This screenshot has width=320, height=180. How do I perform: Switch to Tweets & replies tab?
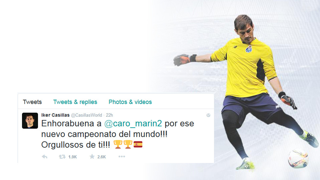(x=75, y=102)
